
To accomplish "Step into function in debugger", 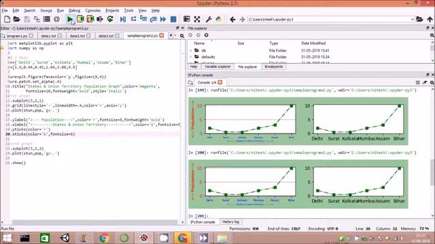I will pos(143,19).
